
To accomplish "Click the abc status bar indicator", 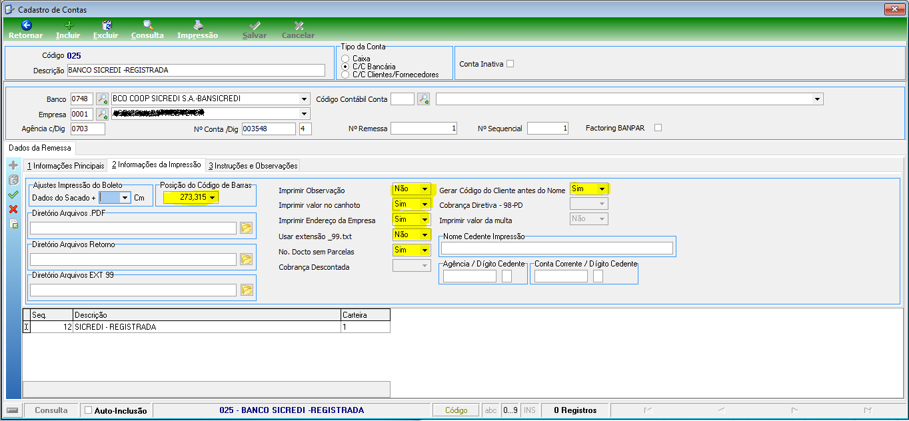I will [x=490, y=410].
